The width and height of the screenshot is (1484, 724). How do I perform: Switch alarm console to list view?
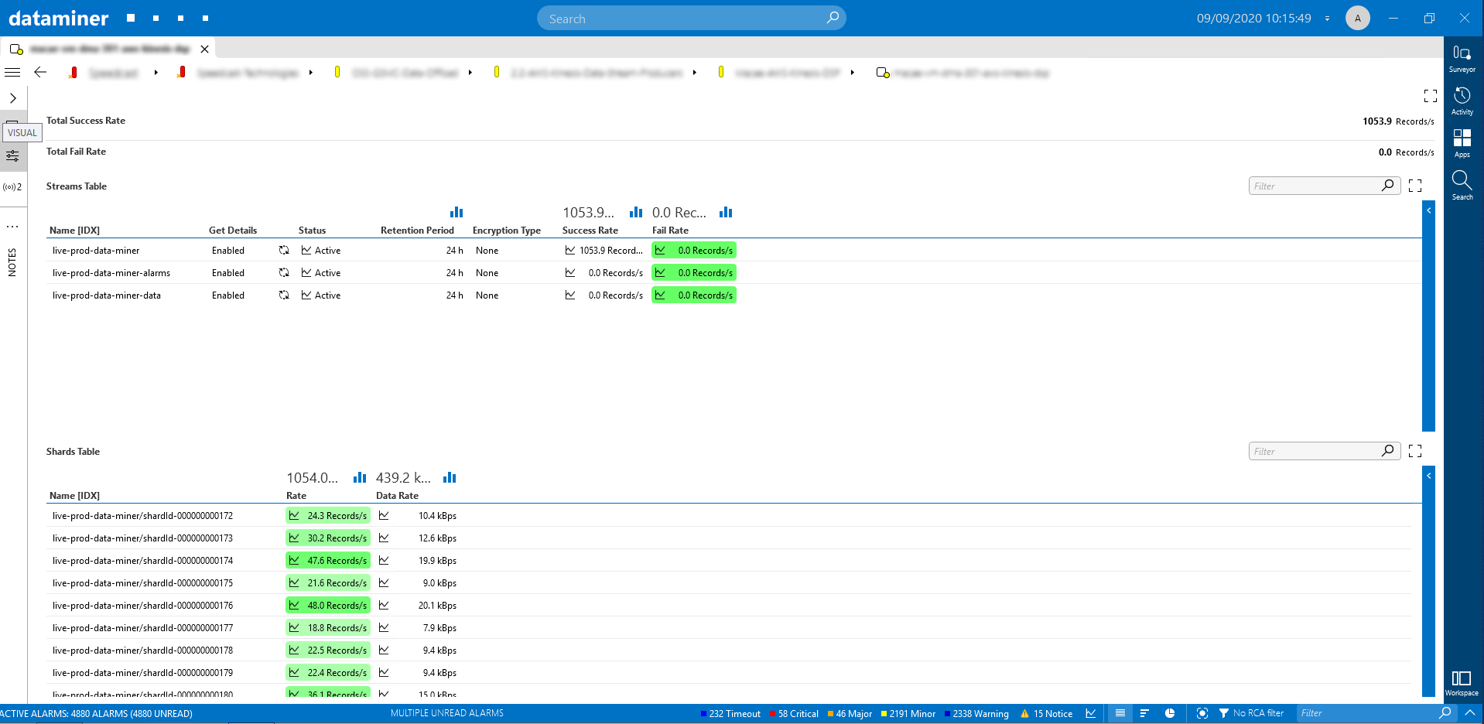click(1120, 713)
